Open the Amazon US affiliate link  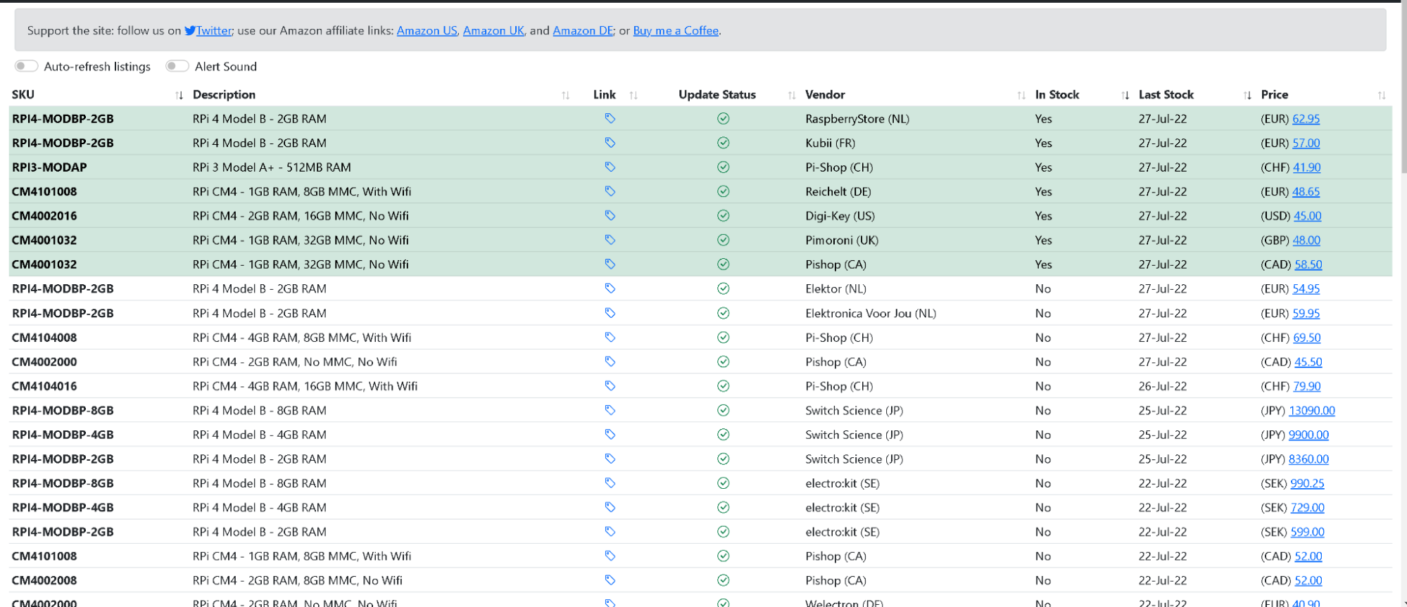[427, 31]
